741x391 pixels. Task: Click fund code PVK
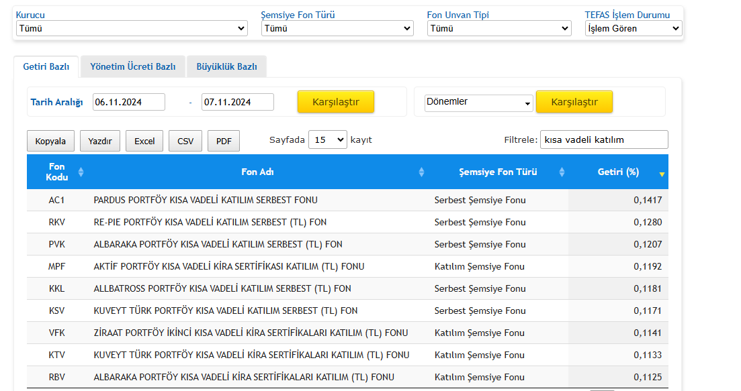pos(56,244)
